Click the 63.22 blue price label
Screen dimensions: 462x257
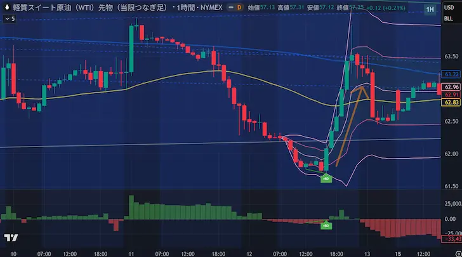tap(452, 74)
